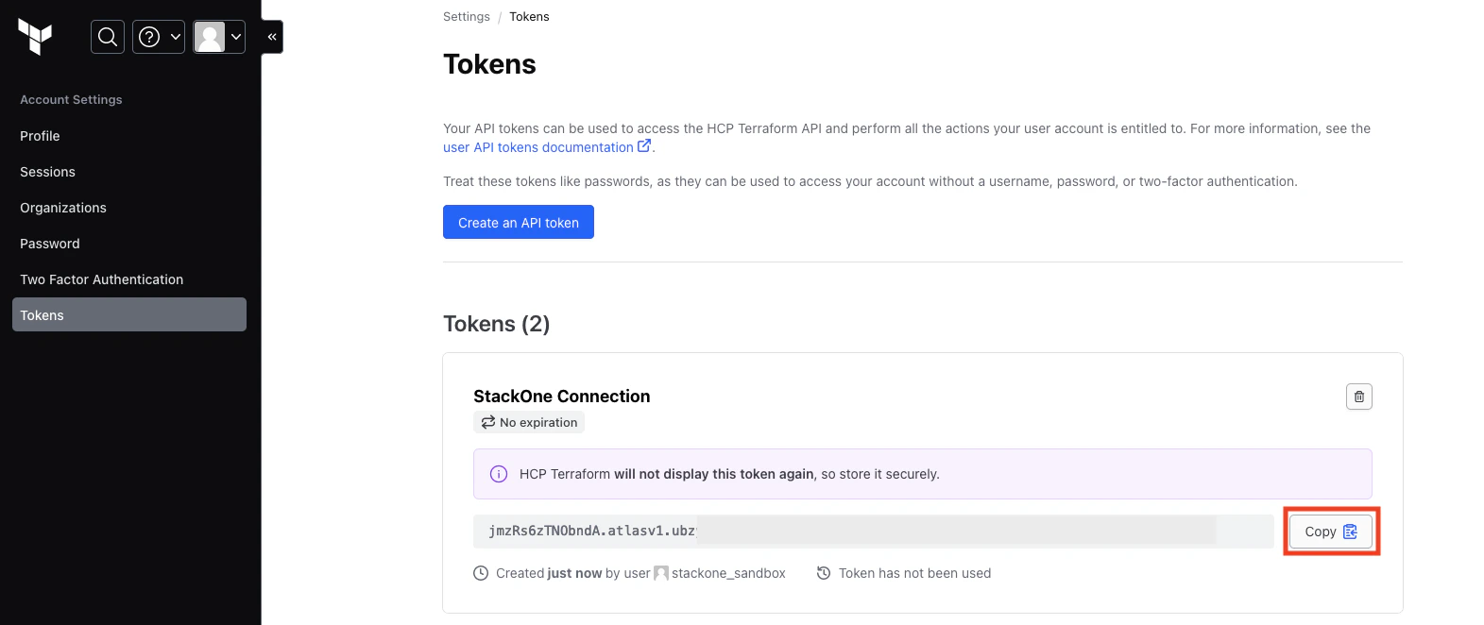Copy the API token with the Copy button
The image size is (1484, 625).
coord(1330,531)
